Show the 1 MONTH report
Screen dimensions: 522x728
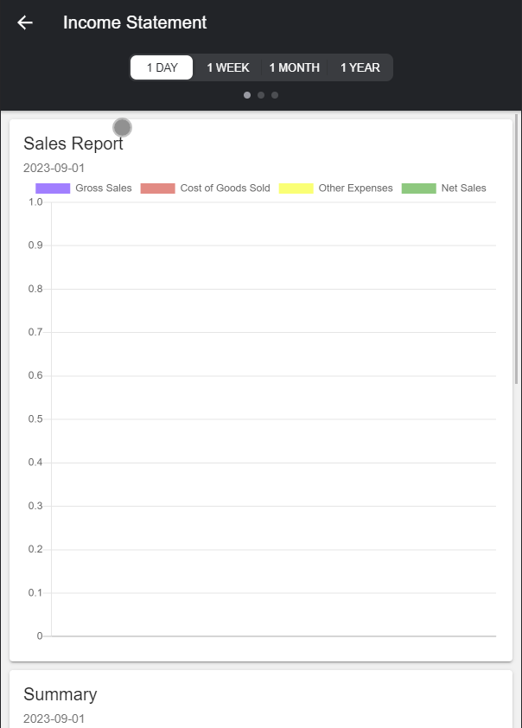point(295,67)
